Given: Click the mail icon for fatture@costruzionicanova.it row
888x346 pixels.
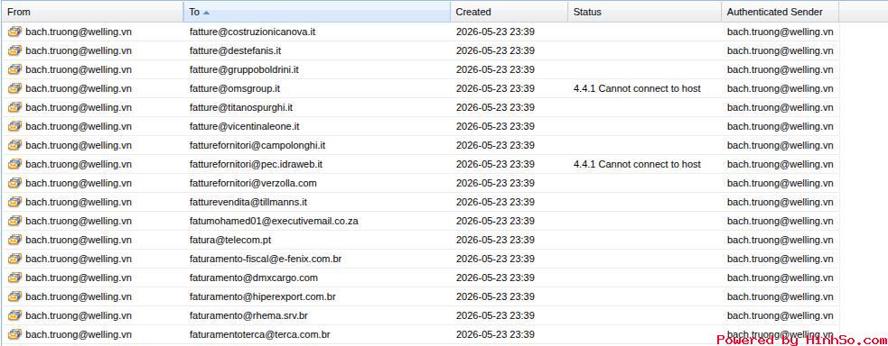Looking at the screenshot, I should point(14,32).
